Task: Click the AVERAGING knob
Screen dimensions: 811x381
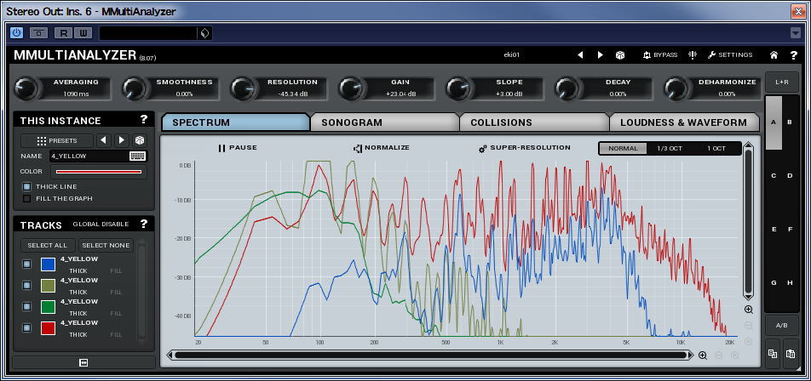Action: (x=26, y=88)
